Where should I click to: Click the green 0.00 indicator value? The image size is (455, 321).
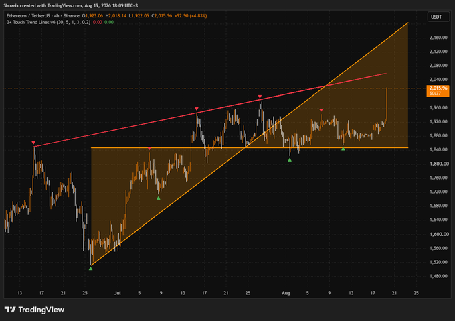(x=109, y=22)
